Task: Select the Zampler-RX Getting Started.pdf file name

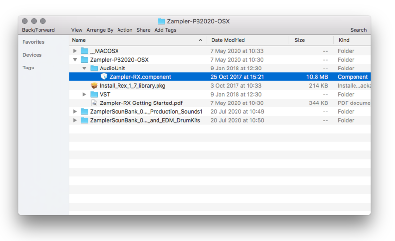Action: [x=141, y=103]
